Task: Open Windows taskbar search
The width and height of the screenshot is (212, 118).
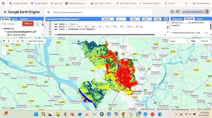Action: pos(43,114)
